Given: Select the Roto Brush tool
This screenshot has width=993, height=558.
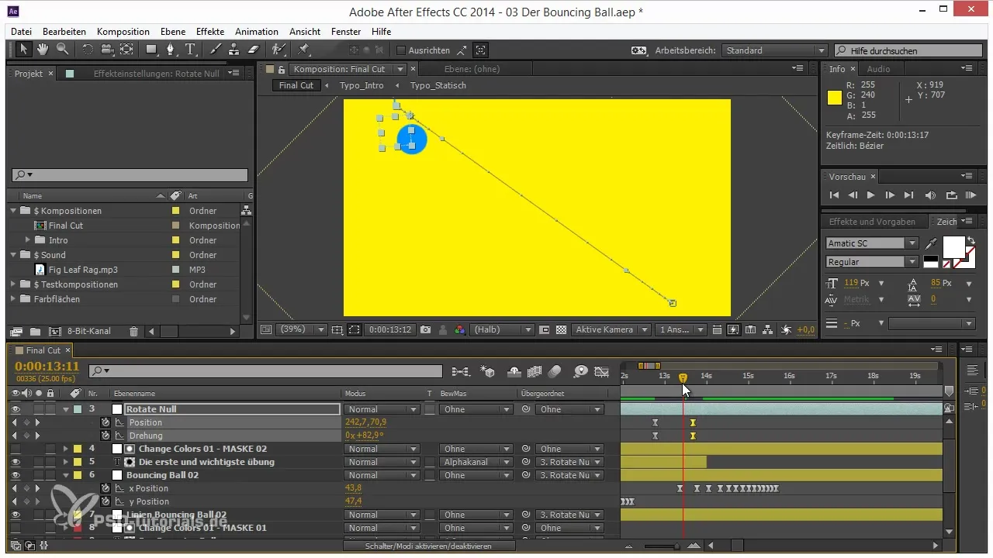Looking at the screenshot, I should pyautogui.click(x=279, y=50).
